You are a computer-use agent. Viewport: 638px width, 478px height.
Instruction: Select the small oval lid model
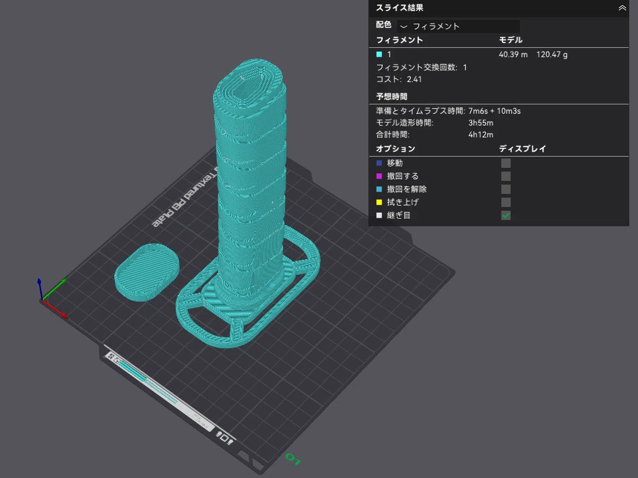click(147, 272)
